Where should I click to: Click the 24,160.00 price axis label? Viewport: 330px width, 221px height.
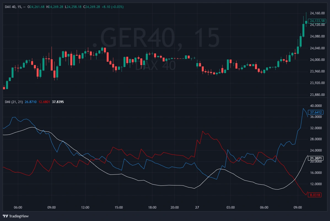tap(317, 13)
